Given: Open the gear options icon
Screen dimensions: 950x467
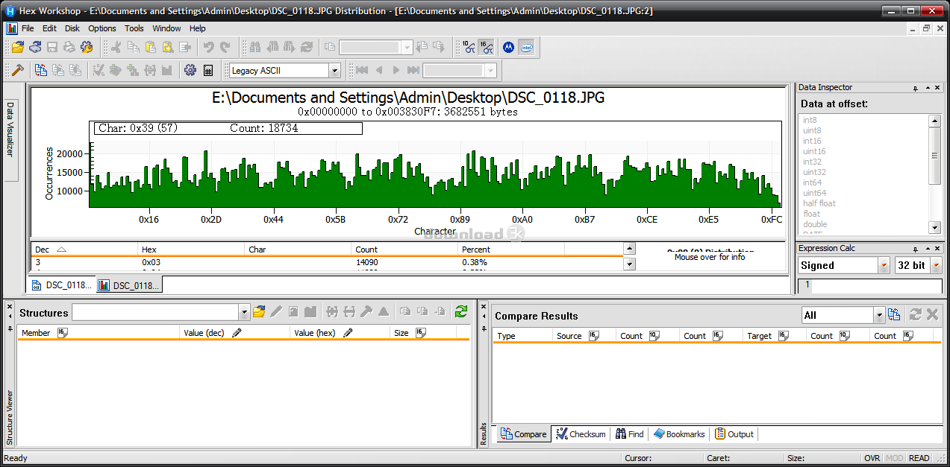Looking at the screenshot, I should (190, 70).
